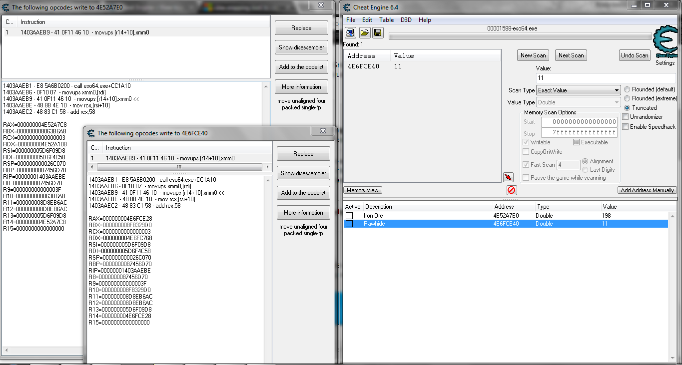Select the movups instruction in 4E6FCE40 window

179,158
